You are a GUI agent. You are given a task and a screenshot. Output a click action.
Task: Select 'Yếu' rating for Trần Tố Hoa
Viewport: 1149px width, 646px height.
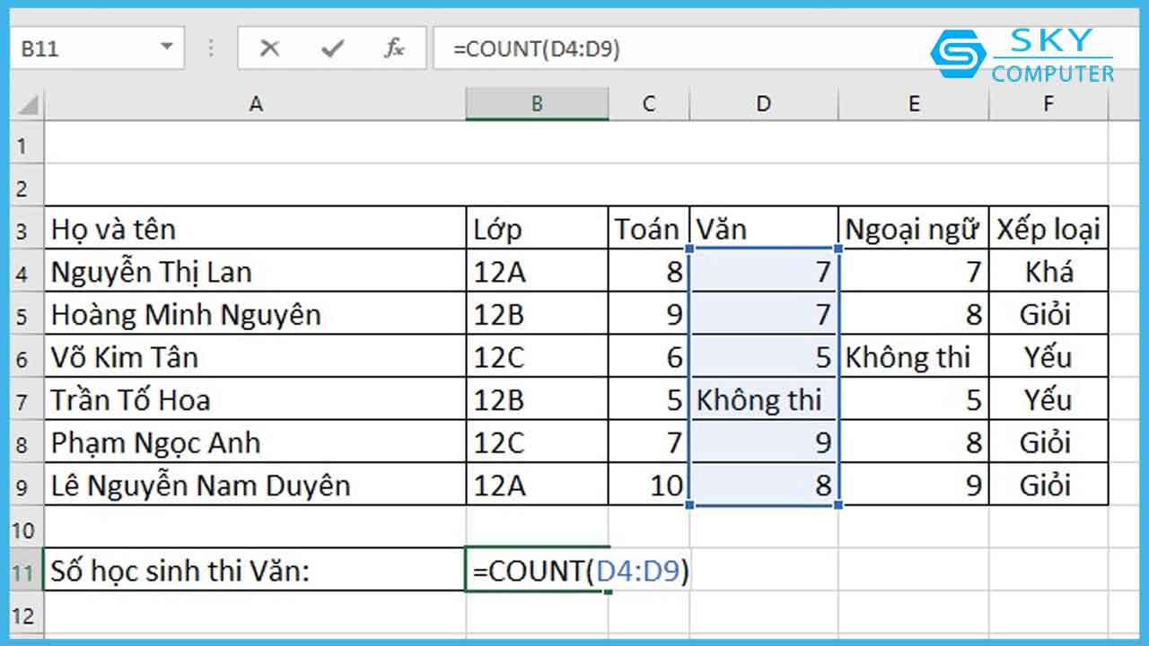1048,400
